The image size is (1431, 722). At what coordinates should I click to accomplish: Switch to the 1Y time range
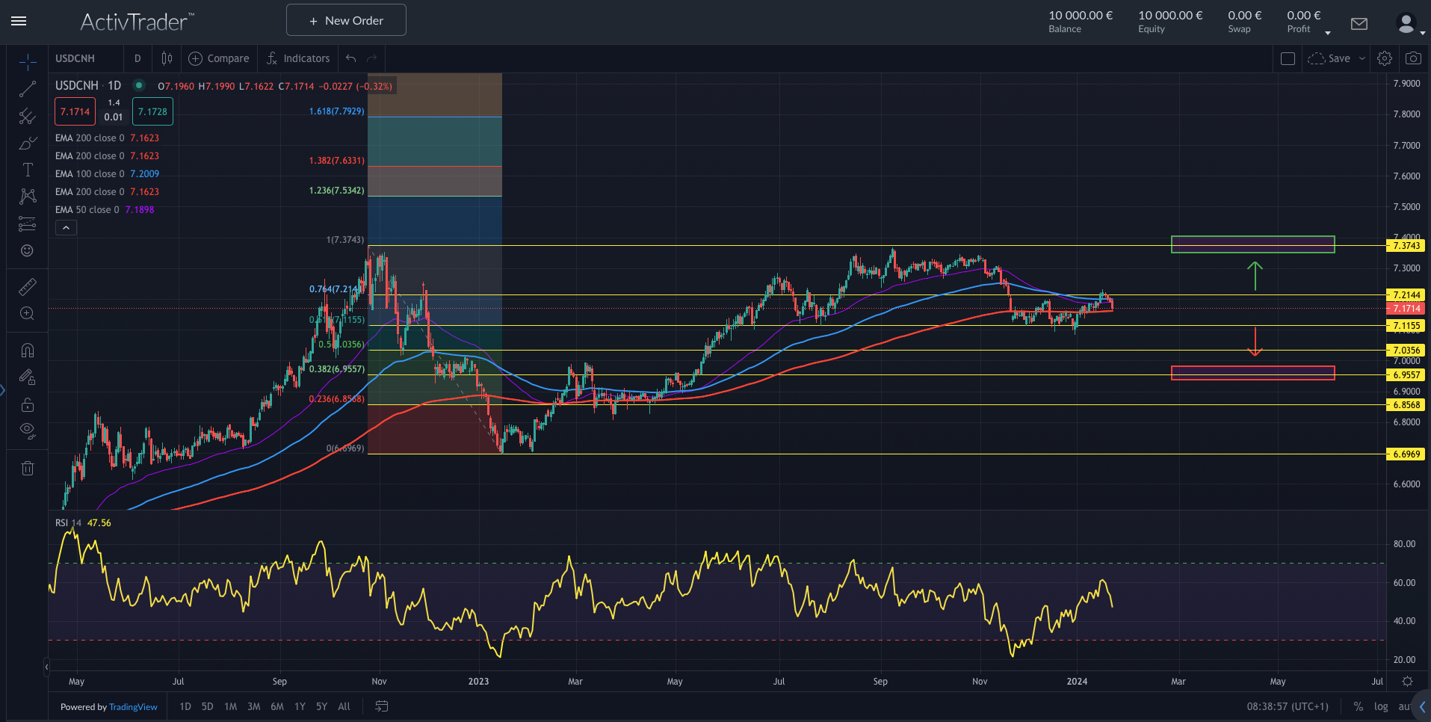tap(299, 706)
